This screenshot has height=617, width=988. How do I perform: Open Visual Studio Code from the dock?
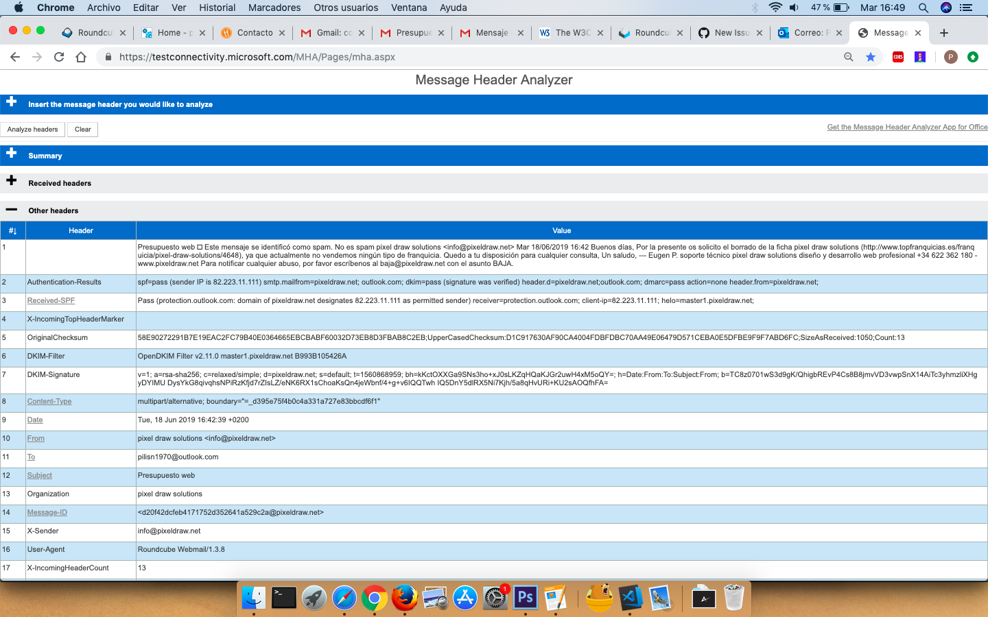pos(631,598)
